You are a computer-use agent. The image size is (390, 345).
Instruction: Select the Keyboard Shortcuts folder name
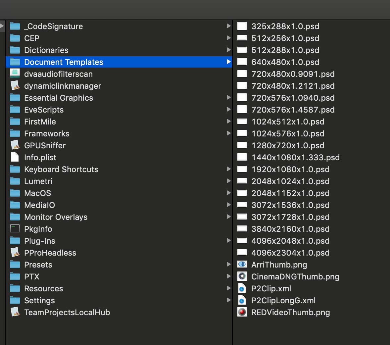tap(61, 170)
